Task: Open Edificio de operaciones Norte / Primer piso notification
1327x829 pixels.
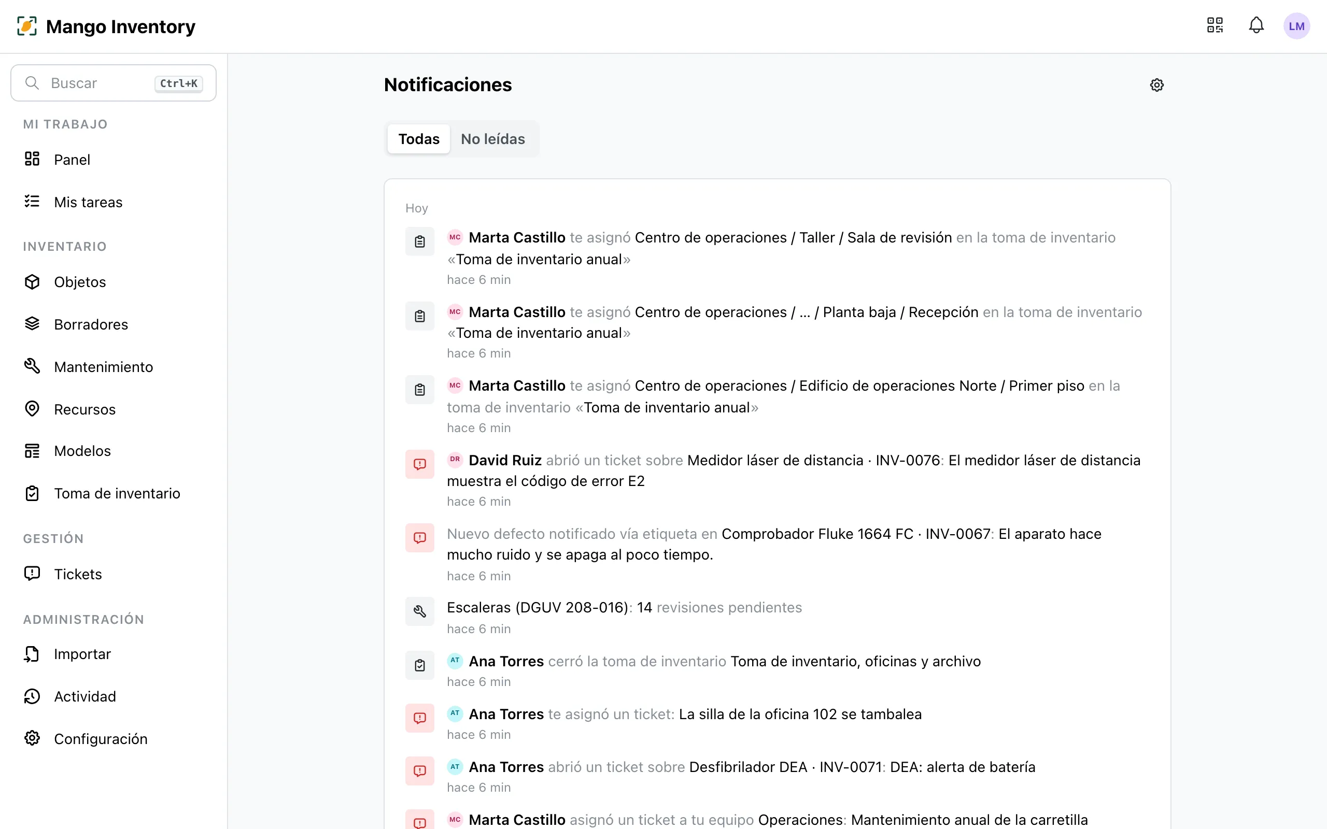Action: 777,405
